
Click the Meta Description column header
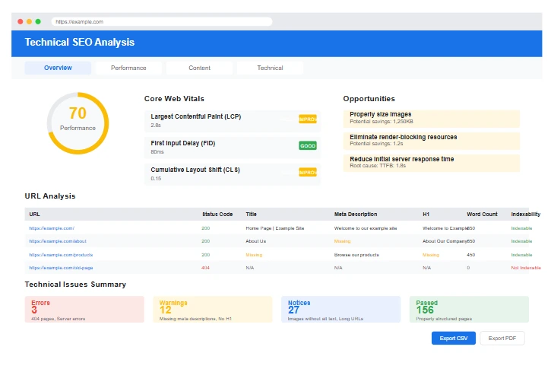(356, 215)
